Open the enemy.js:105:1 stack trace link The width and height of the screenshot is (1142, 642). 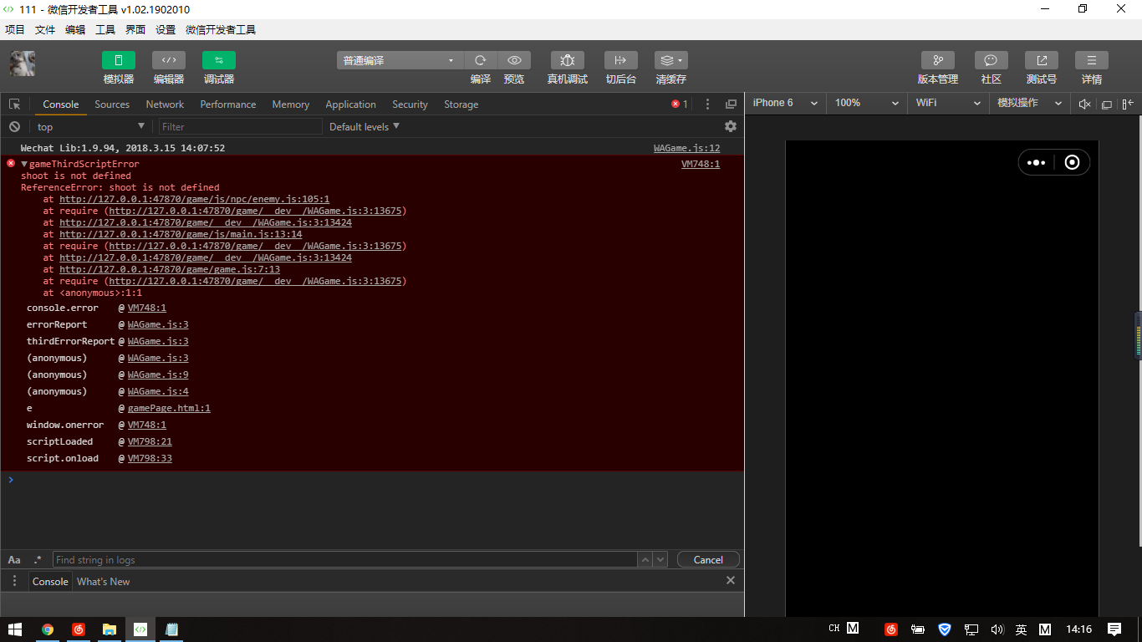click(194, 199)
